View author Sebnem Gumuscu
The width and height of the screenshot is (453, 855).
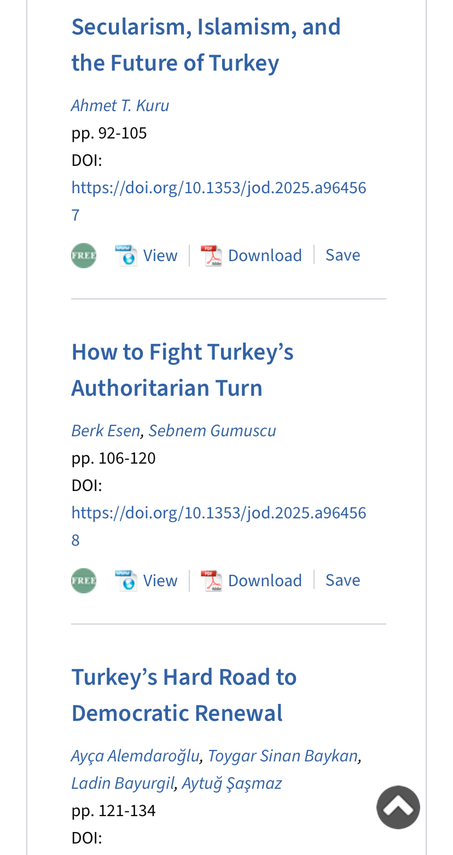(212, 430)
